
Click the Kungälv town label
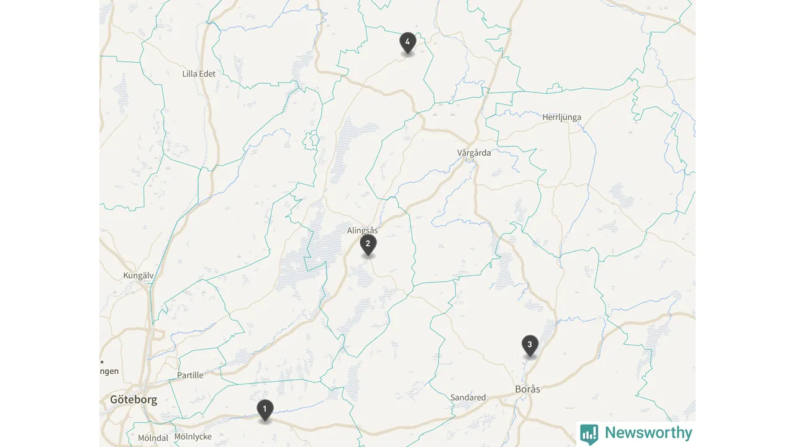139,275
